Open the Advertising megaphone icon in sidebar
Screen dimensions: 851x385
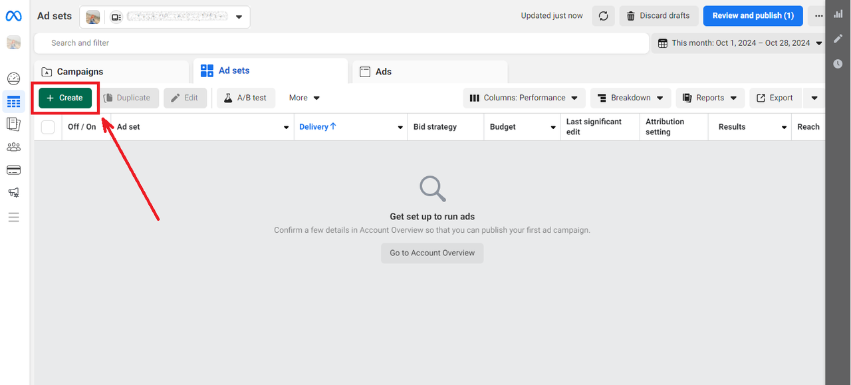click(13, 193)
